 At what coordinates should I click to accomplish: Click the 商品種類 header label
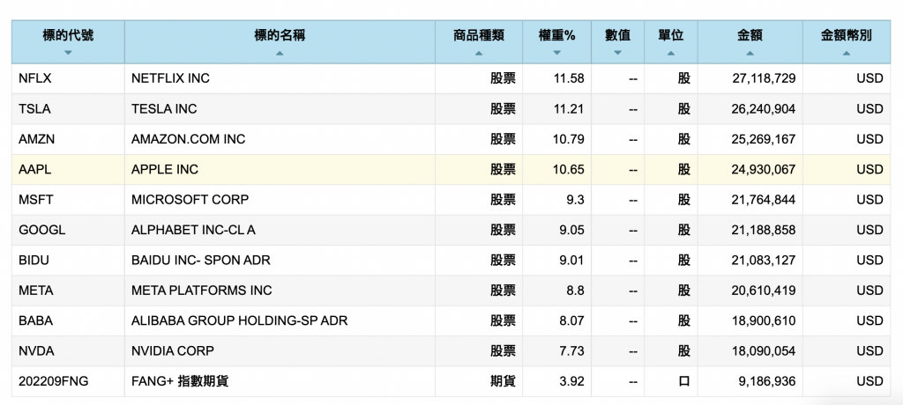point(479,36)
